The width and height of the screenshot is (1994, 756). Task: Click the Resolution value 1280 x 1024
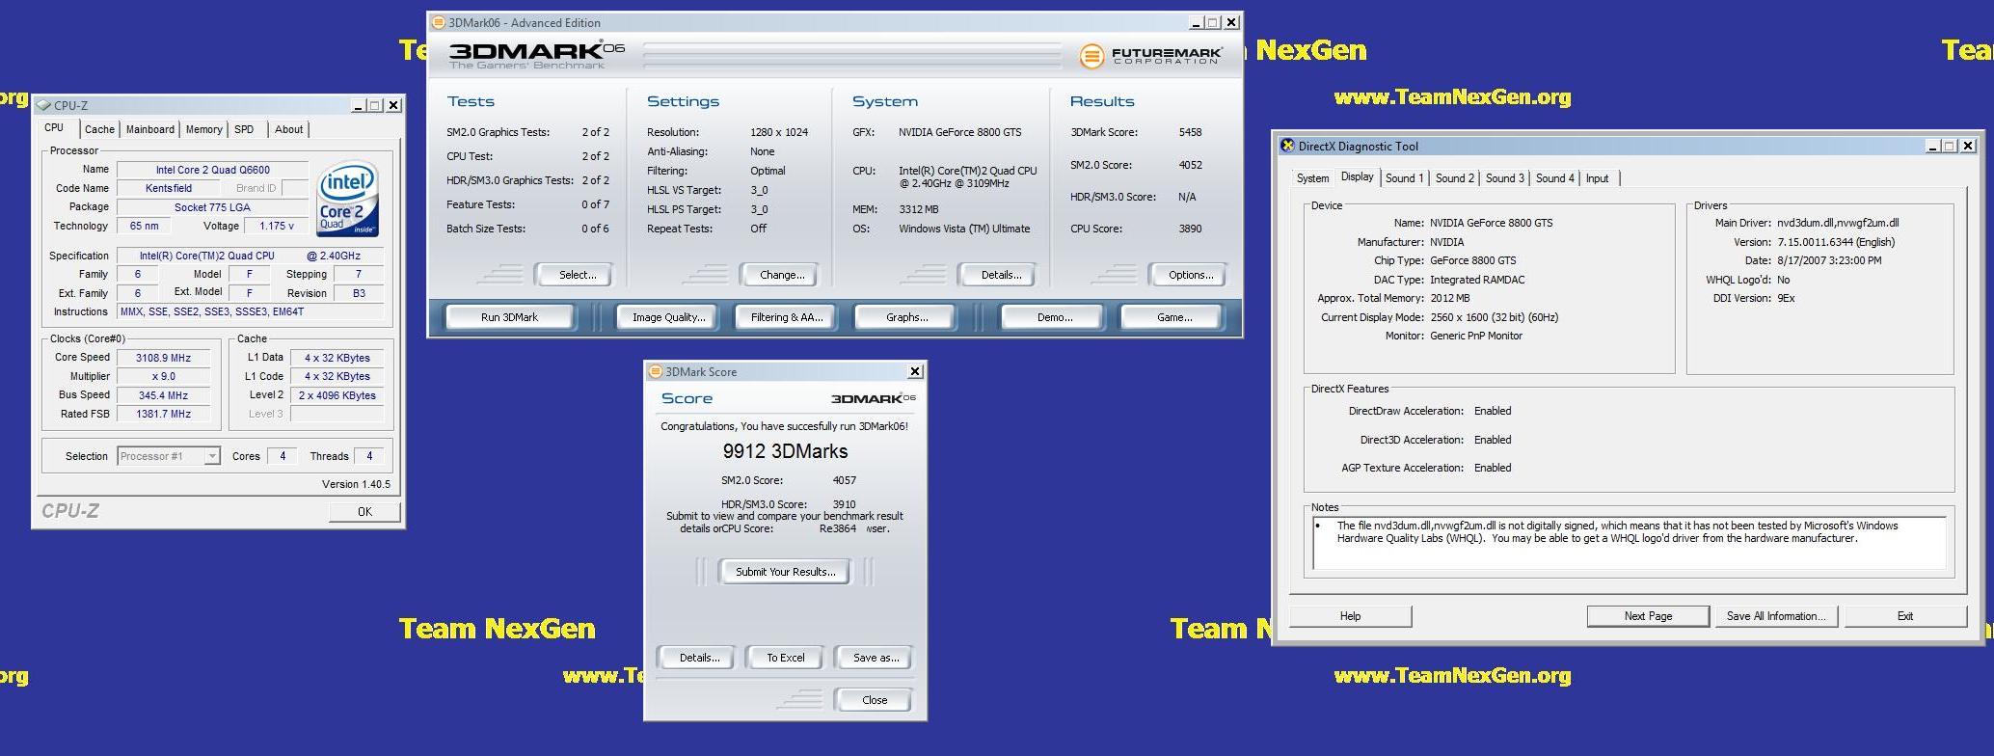click(779, 132)
